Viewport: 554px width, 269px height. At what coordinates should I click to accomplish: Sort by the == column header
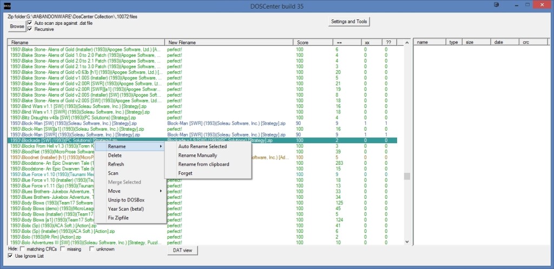point(347,42)
